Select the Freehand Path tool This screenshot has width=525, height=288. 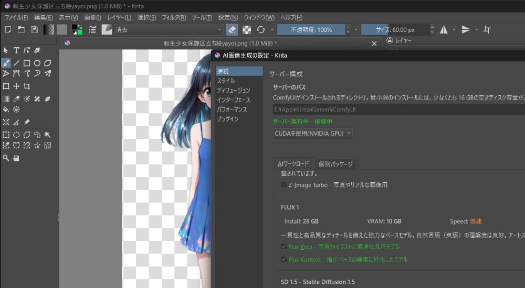27,73
